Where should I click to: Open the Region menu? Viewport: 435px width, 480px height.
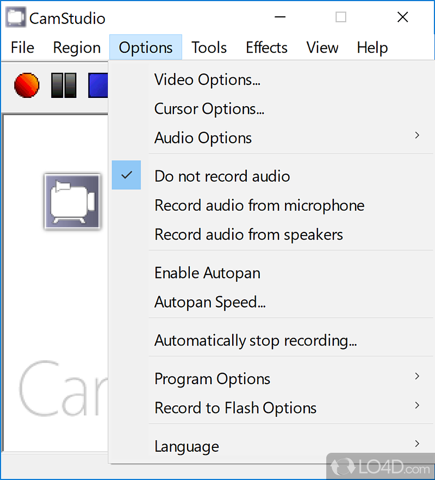[x=77, y=48]
